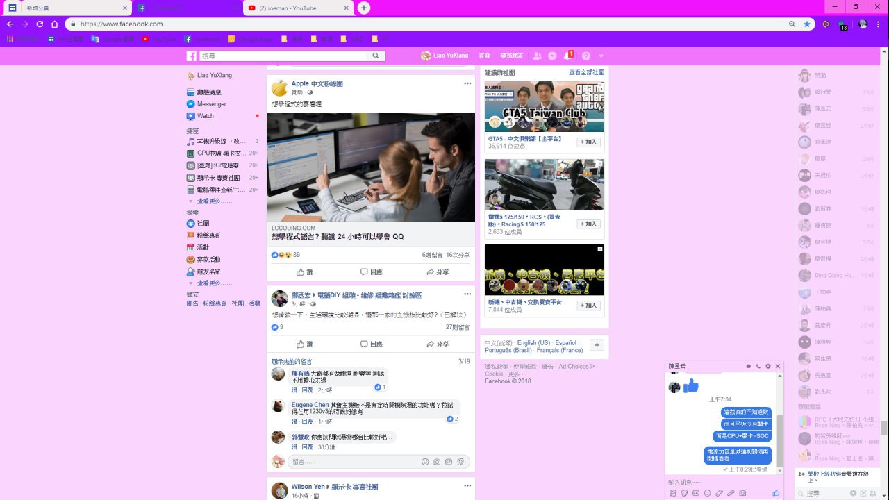Create new group from chat sidebar
The image size is (889, 500).
(874, 493)
